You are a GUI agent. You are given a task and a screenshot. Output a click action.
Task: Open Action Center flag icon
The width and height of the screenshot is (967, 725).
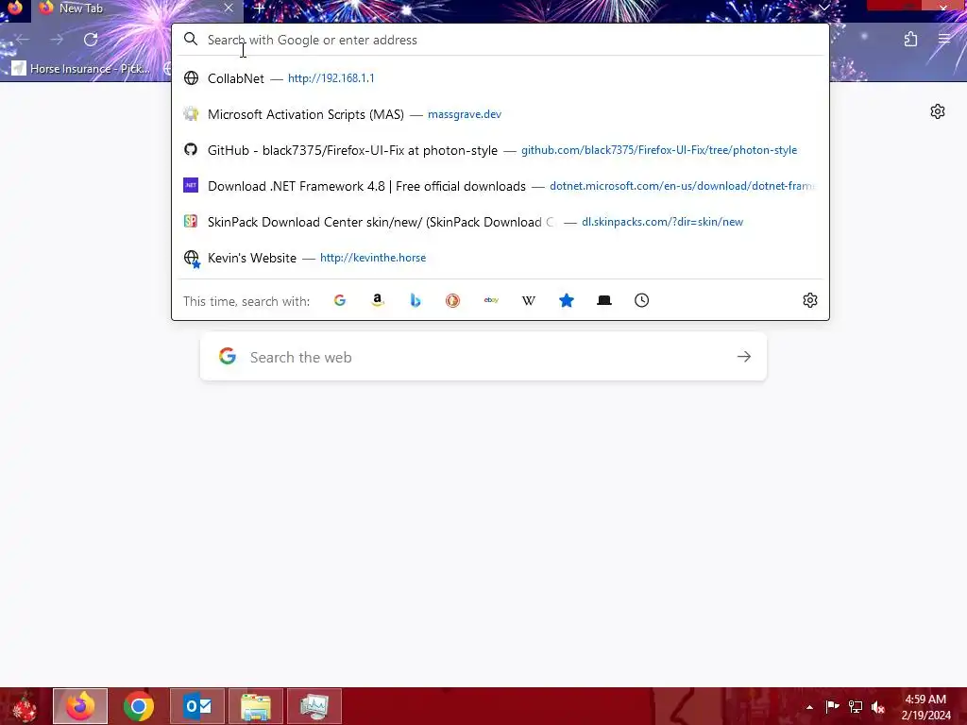pos(832,706)
